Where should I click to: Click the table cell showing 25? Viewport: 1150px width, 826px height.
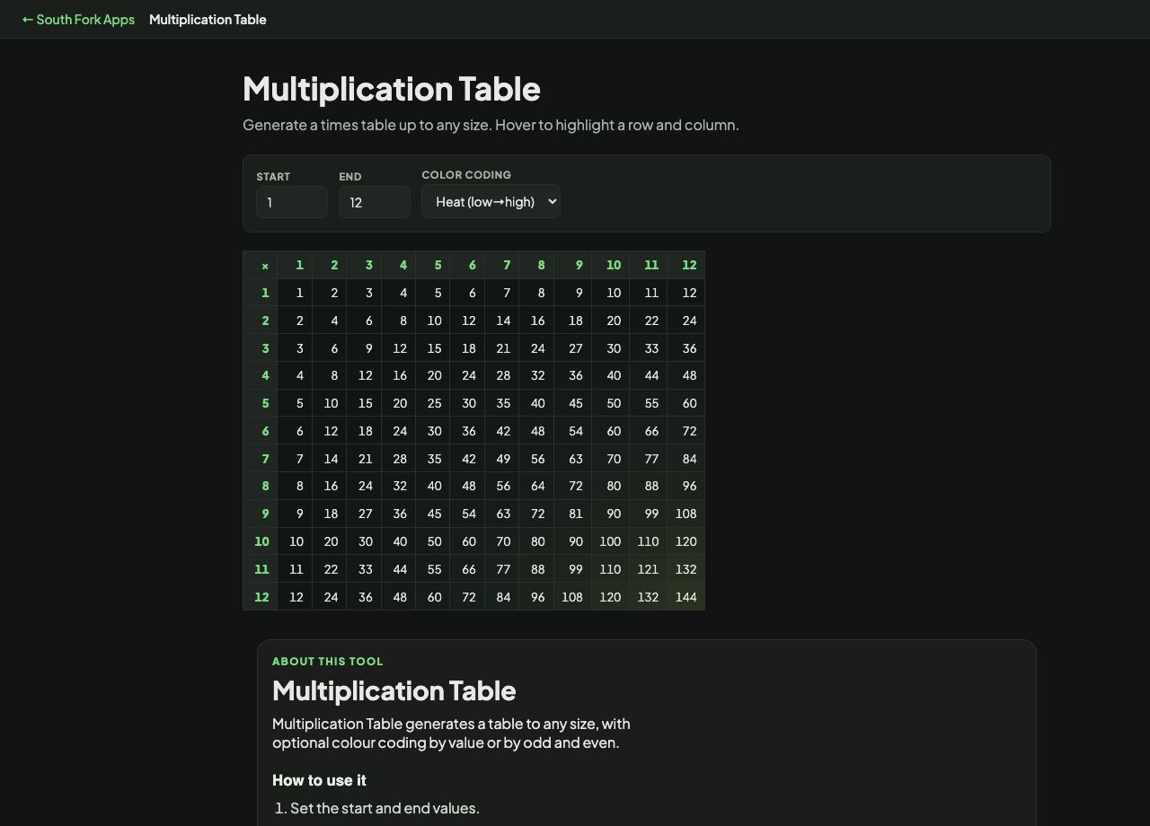point(433,403)
